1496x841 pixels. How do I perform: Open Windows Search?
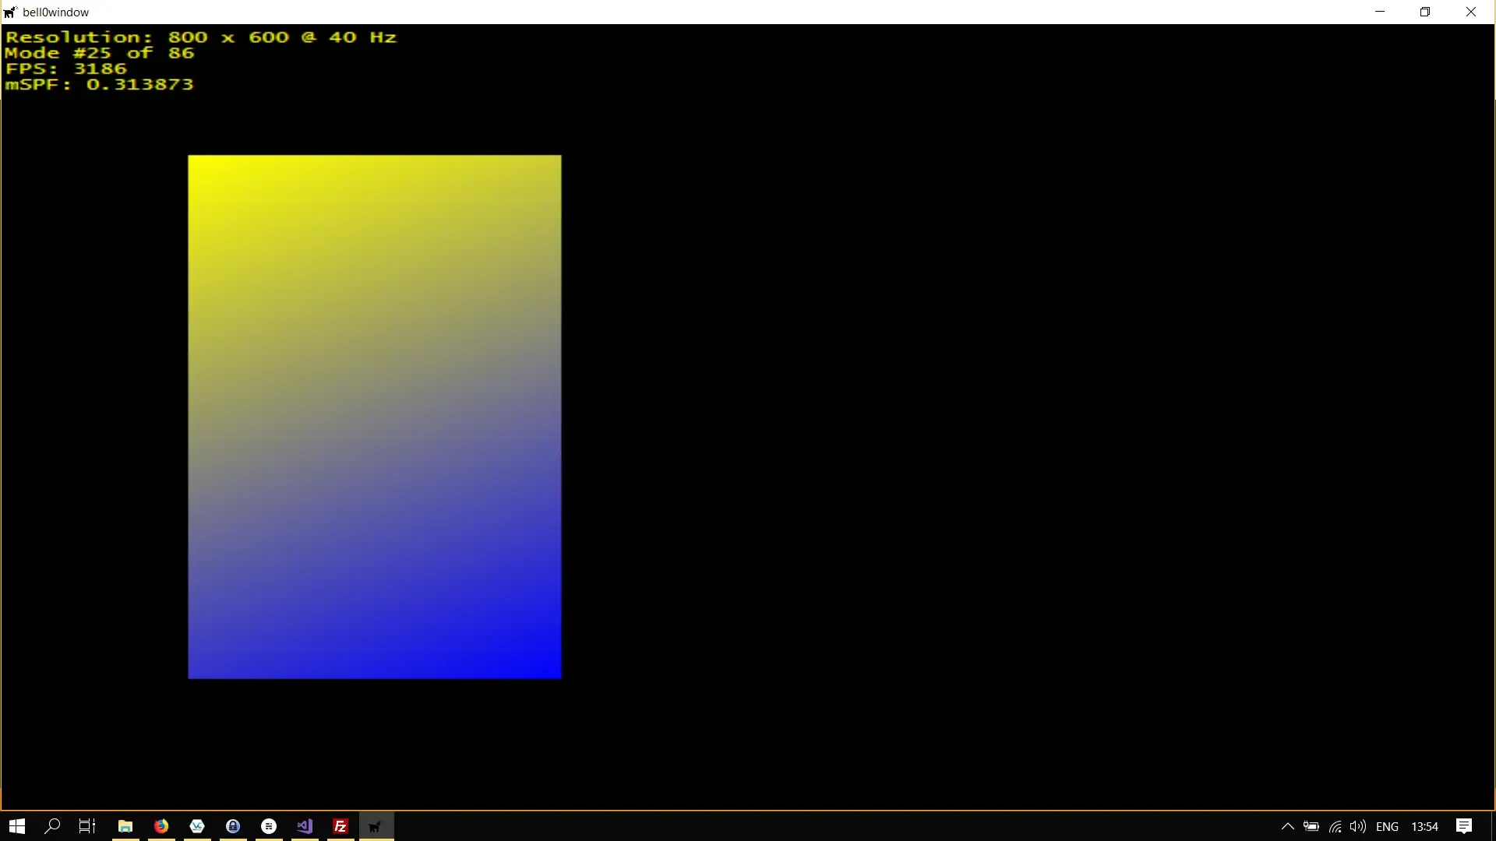coord(52,826)
